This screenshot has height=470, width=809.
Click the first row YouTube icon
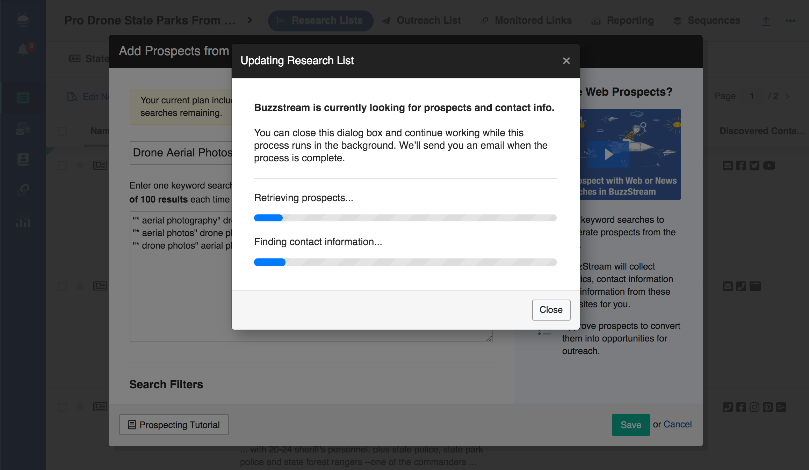769,166
